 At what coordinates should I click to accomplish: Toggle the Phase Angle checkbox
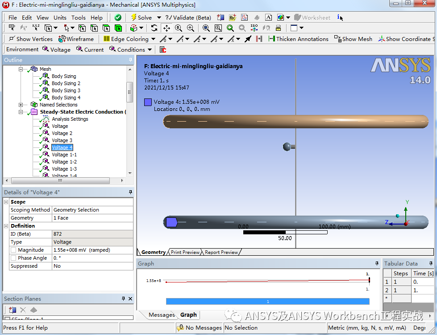click(13, 258)
